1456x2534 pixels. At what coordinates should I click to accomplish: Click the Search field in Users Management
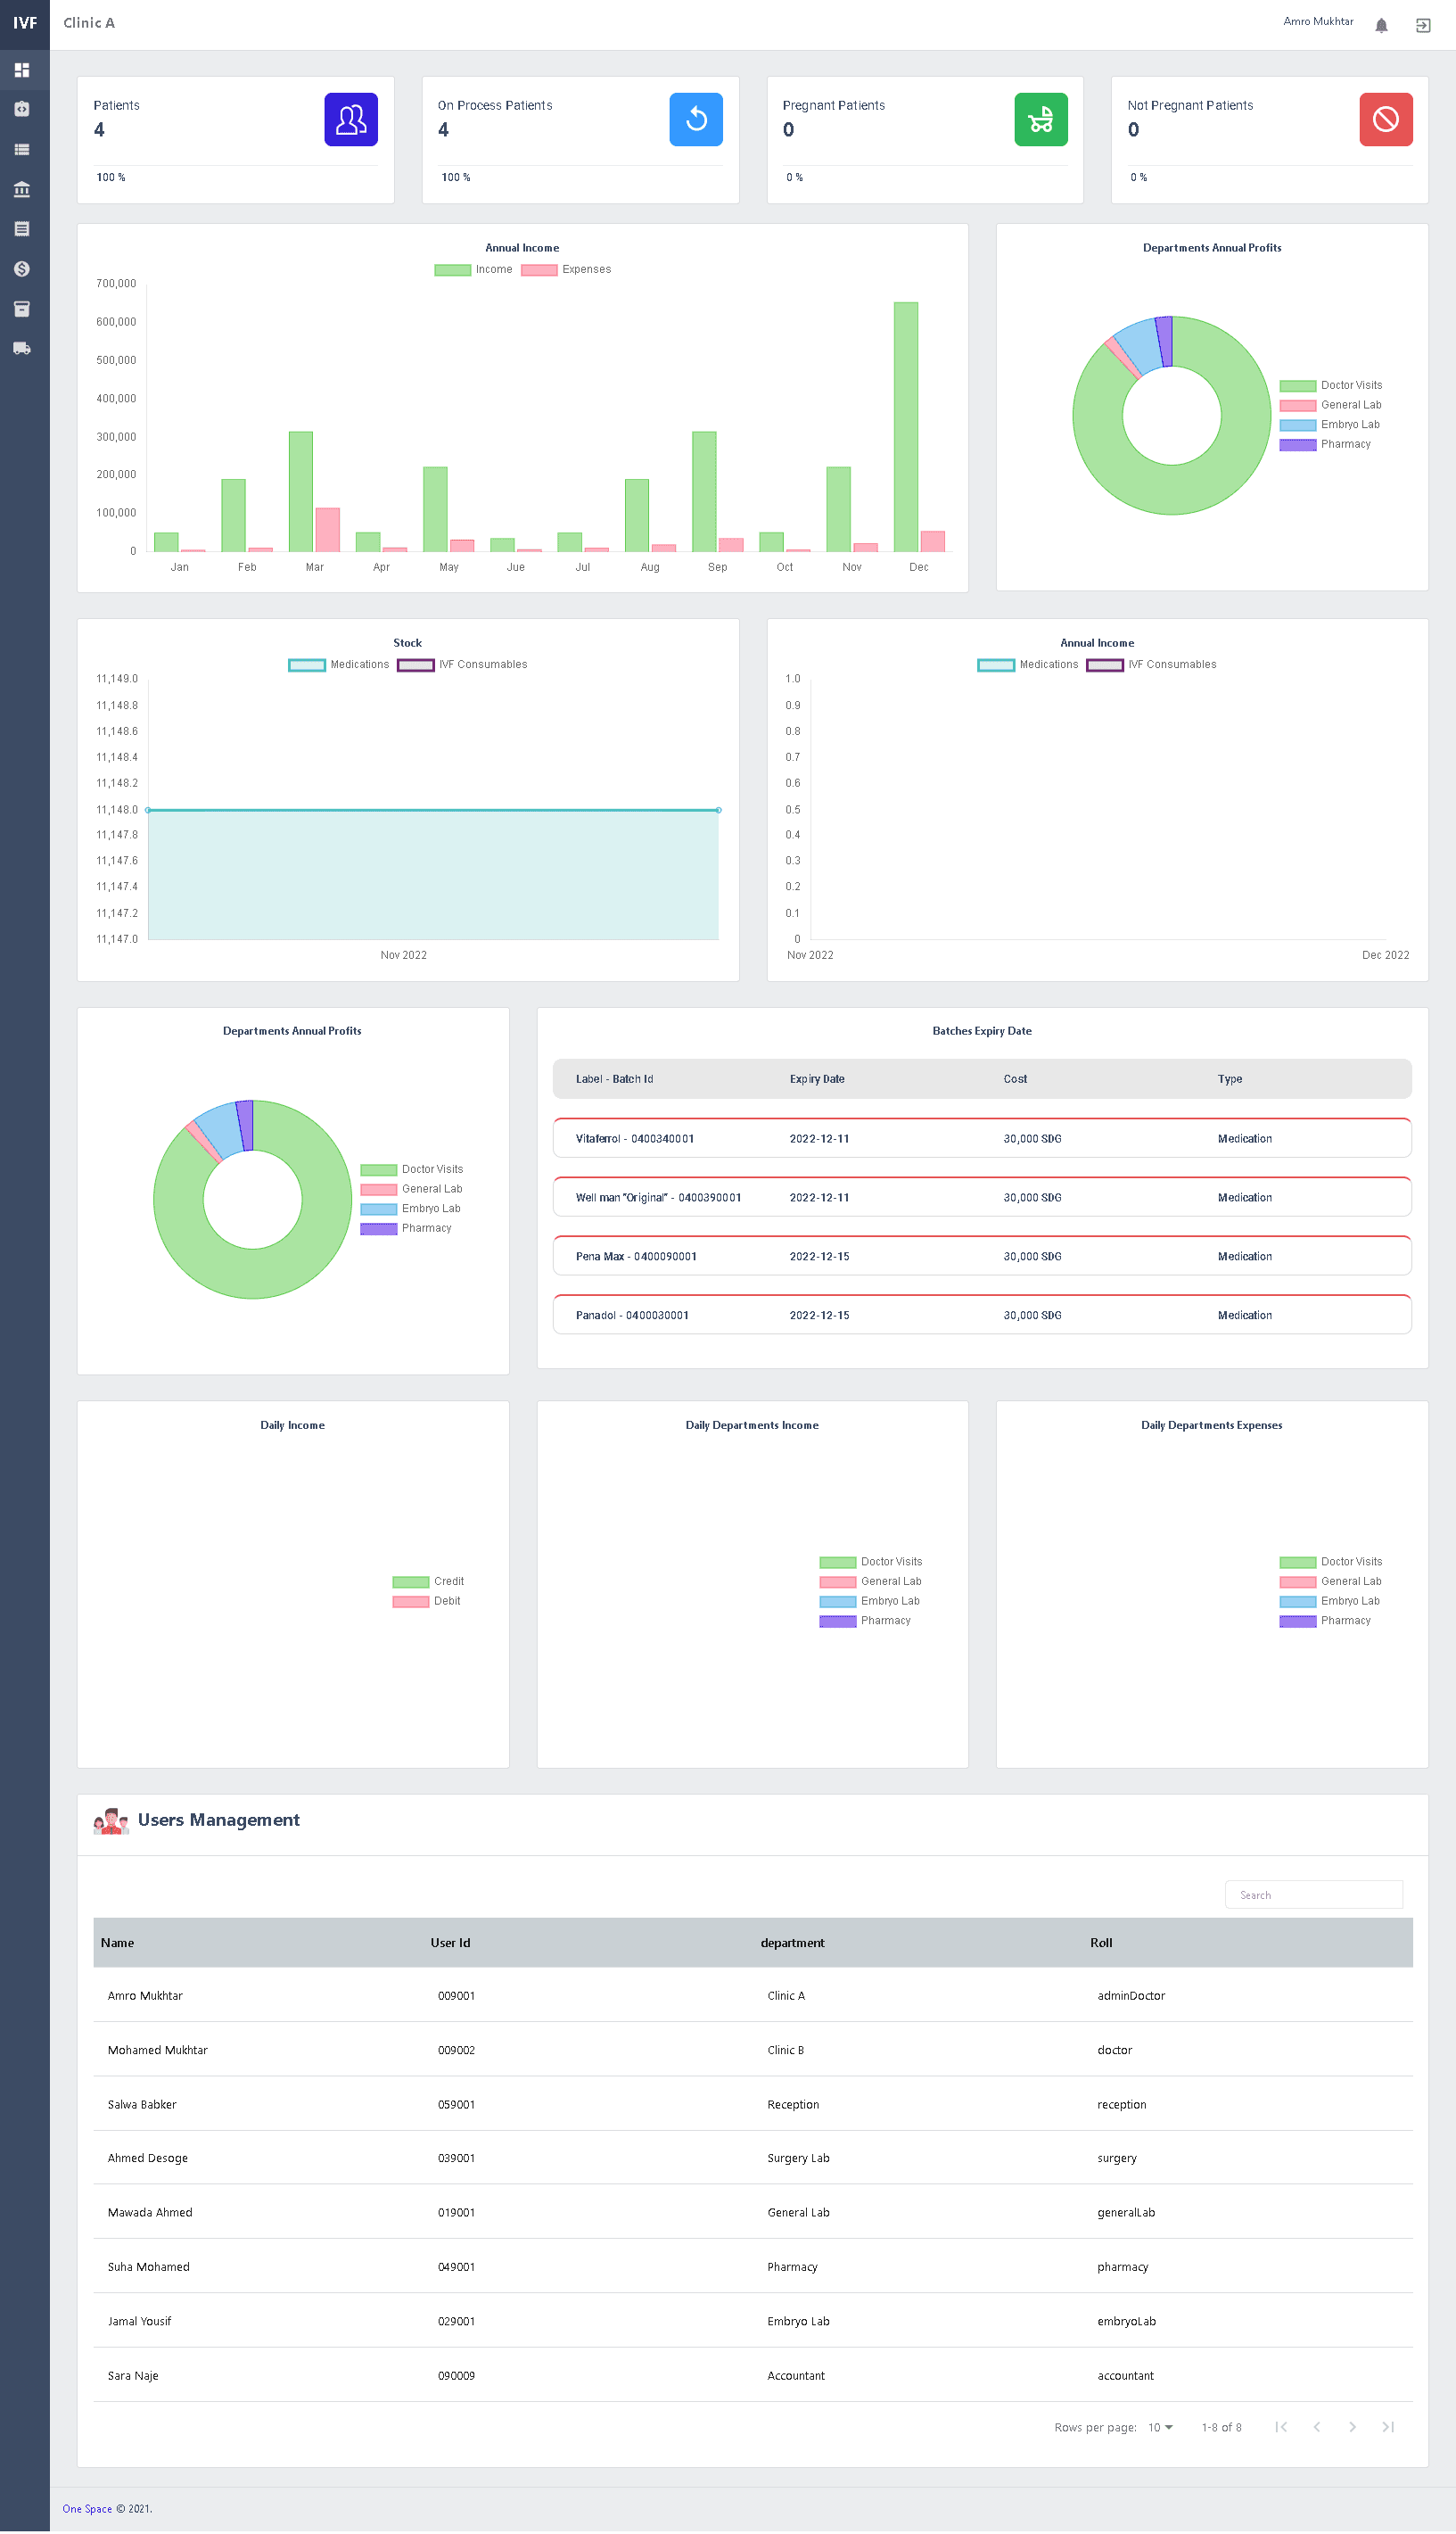click(1313, 1894)
